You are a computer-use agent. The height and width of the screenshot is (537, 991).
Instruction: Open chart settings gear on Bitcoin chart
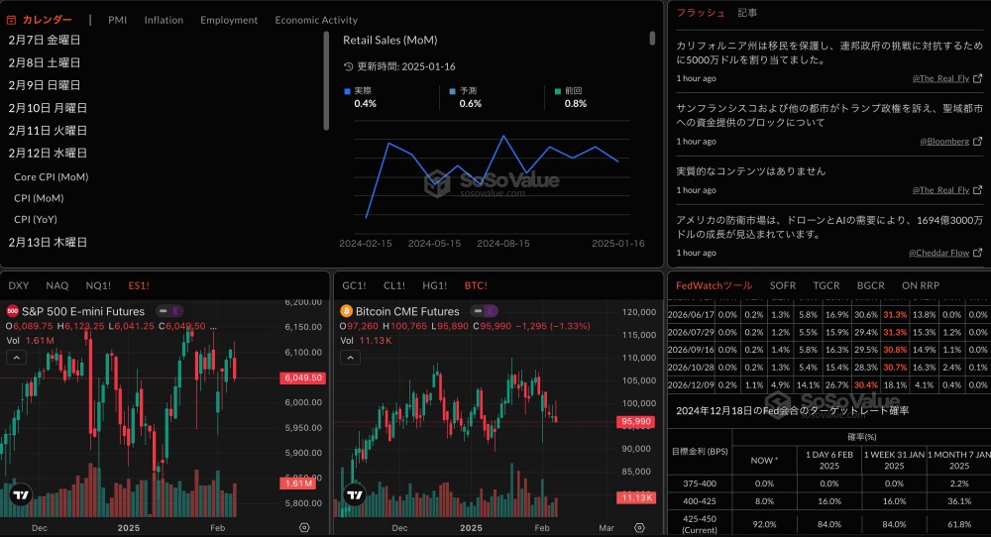pos(639,527)
